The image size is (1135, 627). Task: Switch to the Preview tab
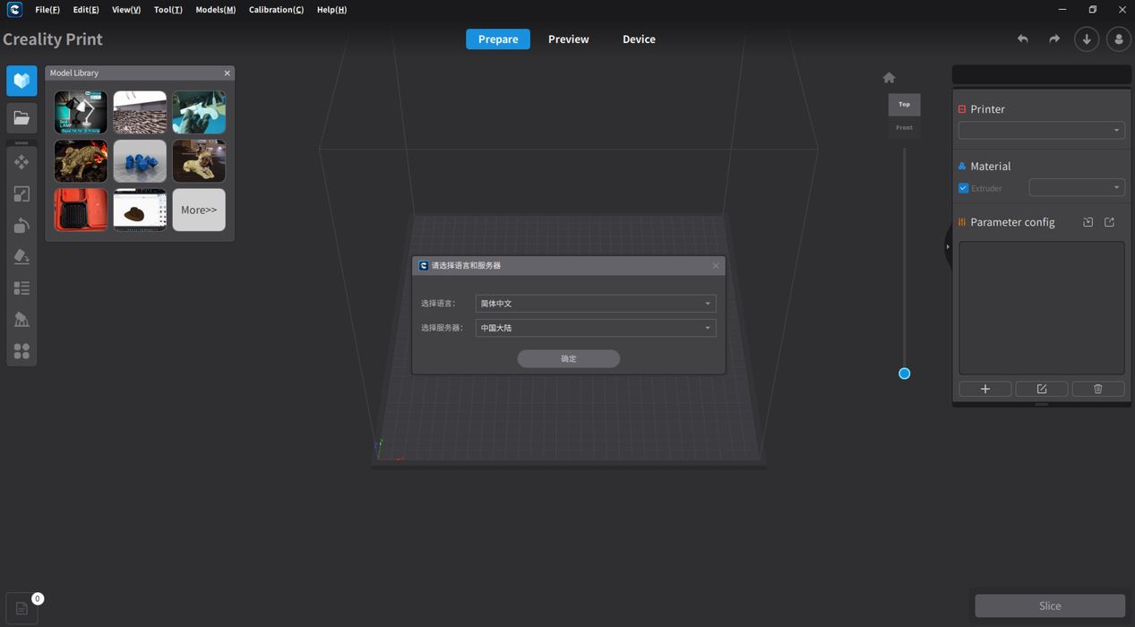tap(568, 39)
